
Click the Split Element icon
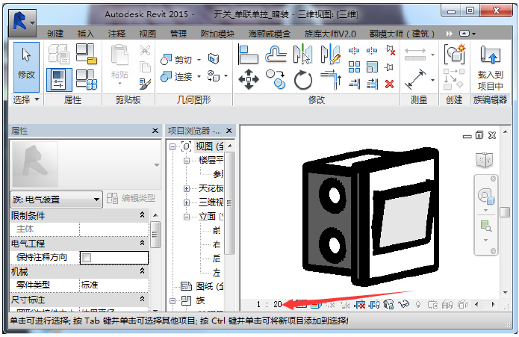point(354,51)
